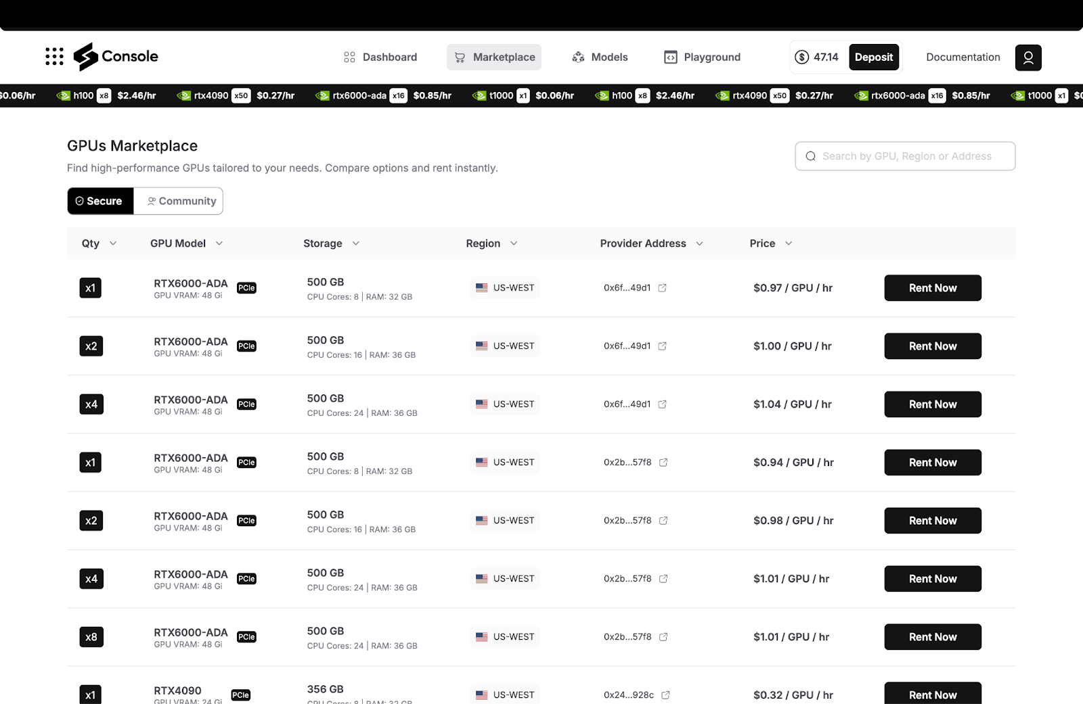Open provider link icon for 0x24...928c
The image size is (1083, 704).
tap(665, 695)
